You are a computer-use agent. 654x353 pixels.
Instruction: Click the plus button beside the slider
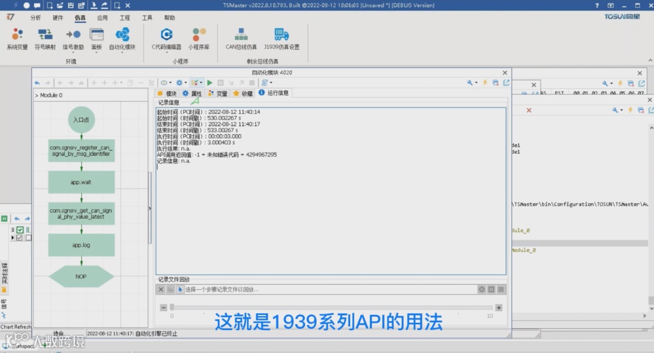click(499, 308)
